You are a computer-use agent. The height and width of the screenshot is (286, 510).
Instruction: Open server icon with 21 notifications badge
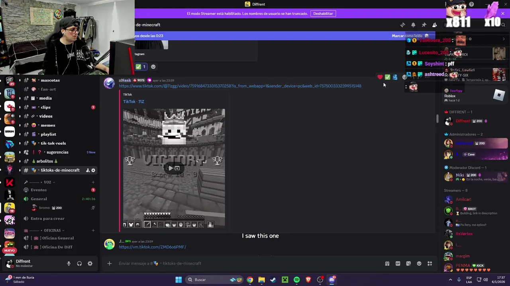(x=10, y=81)
